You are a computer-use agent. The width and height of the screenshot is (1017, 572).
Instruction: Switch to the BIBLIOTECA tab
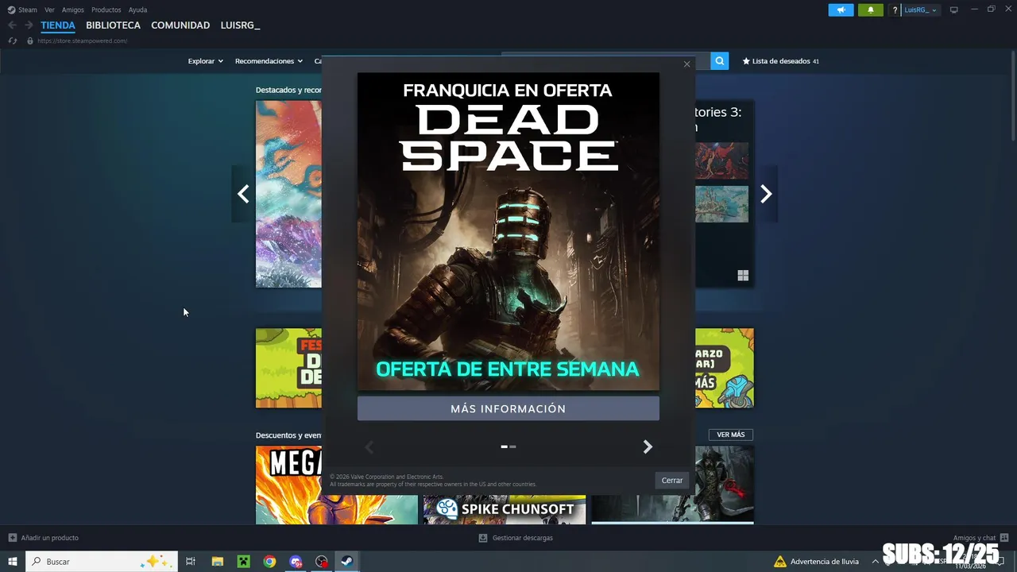[x=113, y=25]
